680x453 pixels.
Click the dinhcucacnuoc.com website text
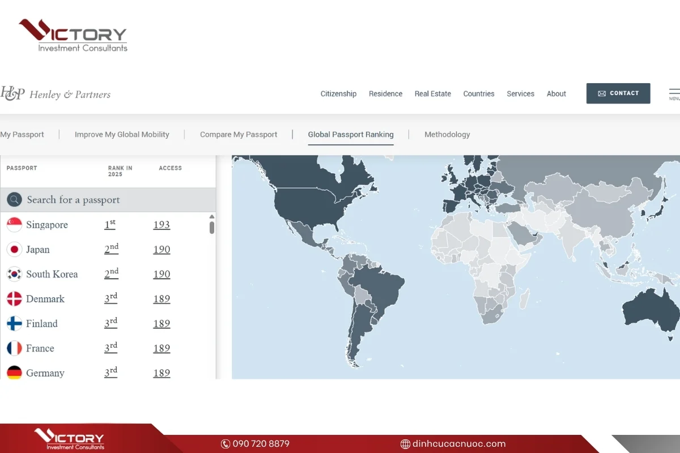(x=459, y=444)
